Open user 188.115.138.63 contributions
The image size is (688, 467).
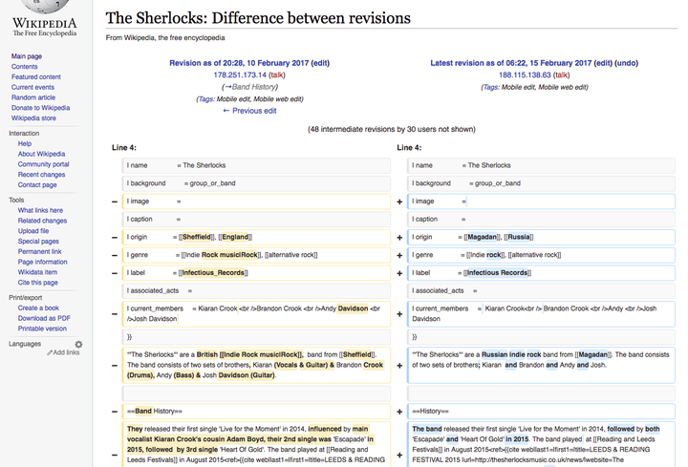point(525,75)
